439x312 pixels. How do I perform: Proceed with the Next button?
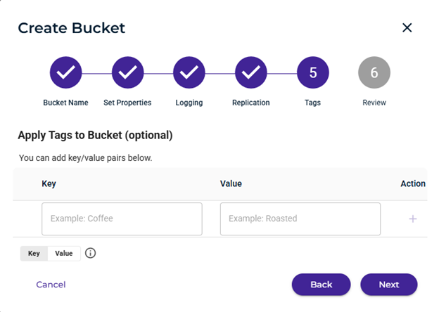389,285
